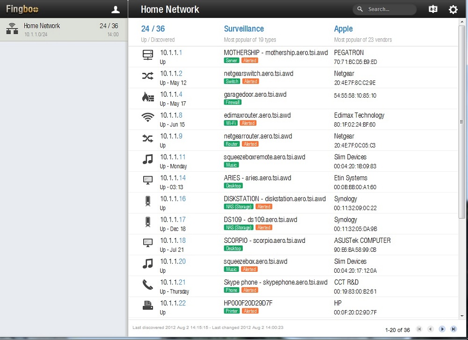Image resolution: width=468 pixels, height=340 pixels.
Task: Click the server icon for 10.1.1.1
Action: click(148, 55)
